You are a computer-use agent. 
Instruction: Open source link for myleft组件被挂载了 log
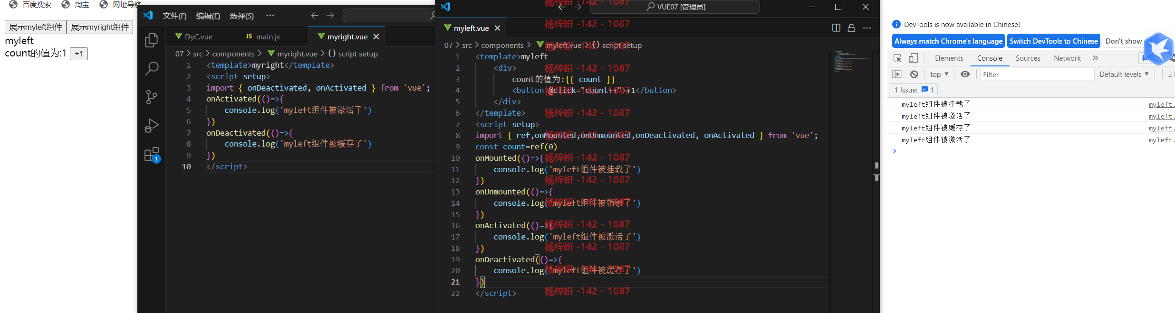pyautogui.click(x=1161, y=104)
